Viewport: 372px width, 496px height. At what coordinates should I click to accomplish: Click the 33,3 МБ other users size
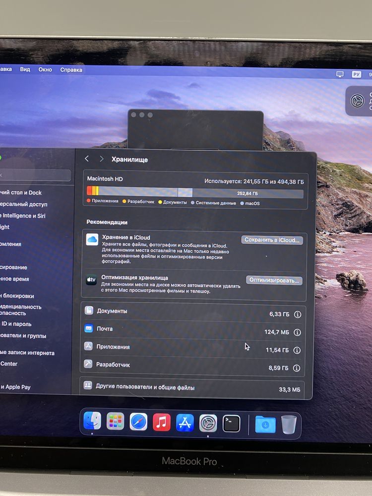click(x=290, y=389)
